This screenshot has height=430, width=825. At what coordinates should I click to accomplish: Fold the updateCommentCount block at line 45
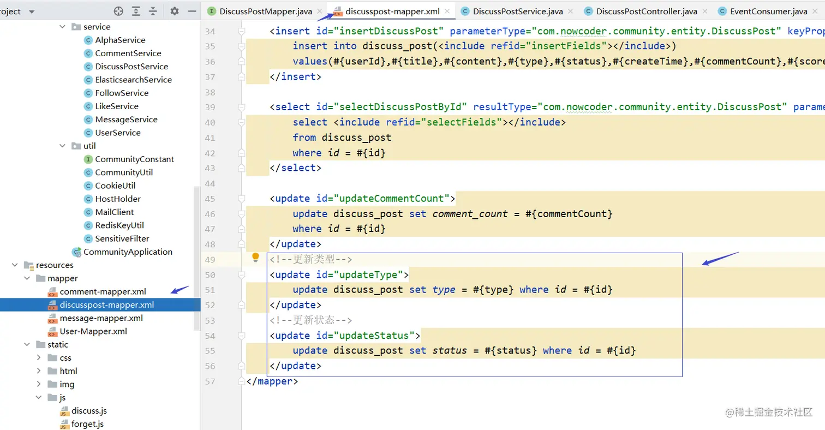[x=241, y=198]
